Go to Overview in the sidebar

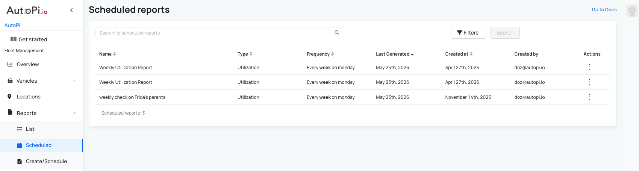click(x=28, y=64)
